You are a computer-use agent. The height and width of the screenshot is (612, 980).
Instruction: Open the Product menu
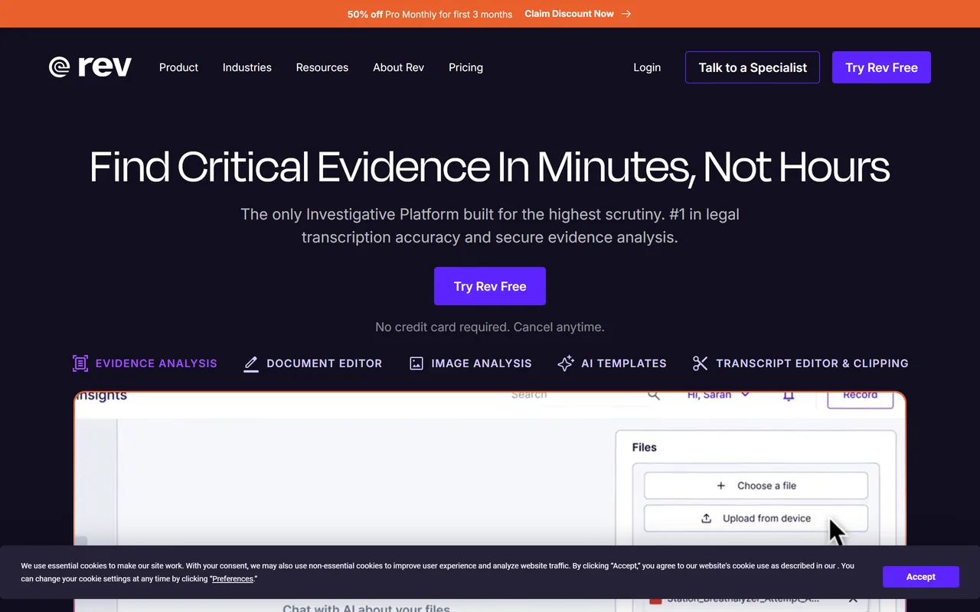(x=178, y=67)
